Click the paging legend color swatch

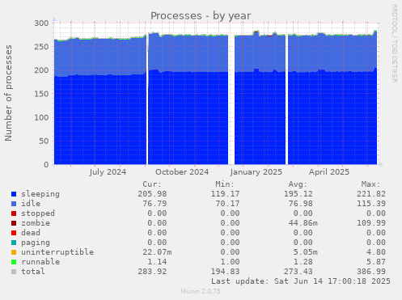click(14, 243)
